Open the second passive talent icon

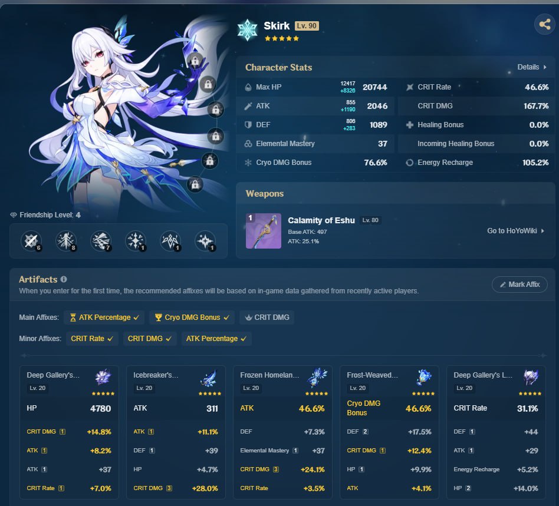click(170, 241)
